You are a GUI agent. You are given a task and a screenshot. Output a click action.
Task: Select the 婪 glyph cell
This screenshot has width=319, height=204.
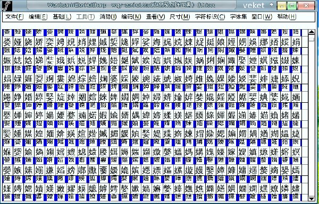(x=199, y=97)
